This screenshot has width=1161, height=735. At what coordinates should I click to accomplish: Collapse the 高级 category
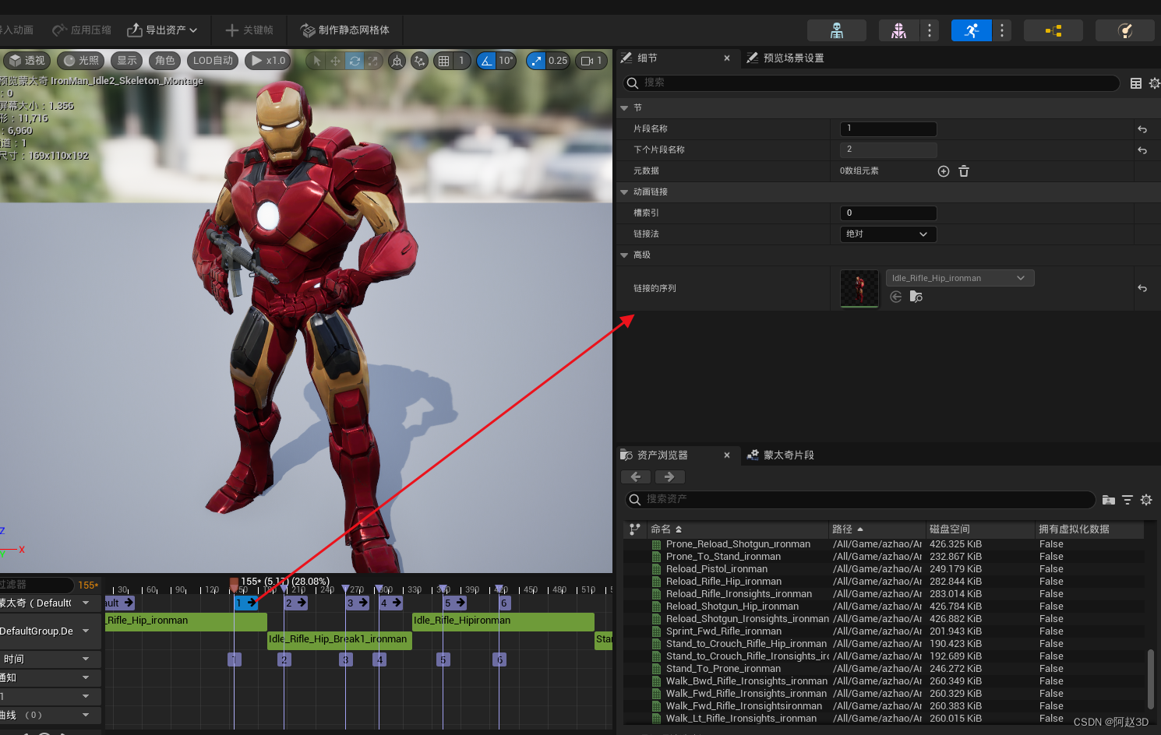624,255
